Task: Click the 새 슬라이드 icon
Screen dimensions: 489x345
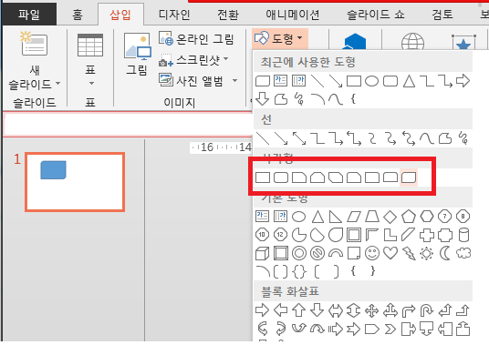Action: (34, 45)
